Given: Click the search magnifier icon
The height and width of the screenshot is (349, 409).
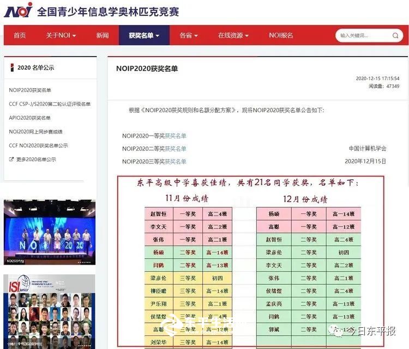Looking at the screenshot, I should click(x=396, y=35).
